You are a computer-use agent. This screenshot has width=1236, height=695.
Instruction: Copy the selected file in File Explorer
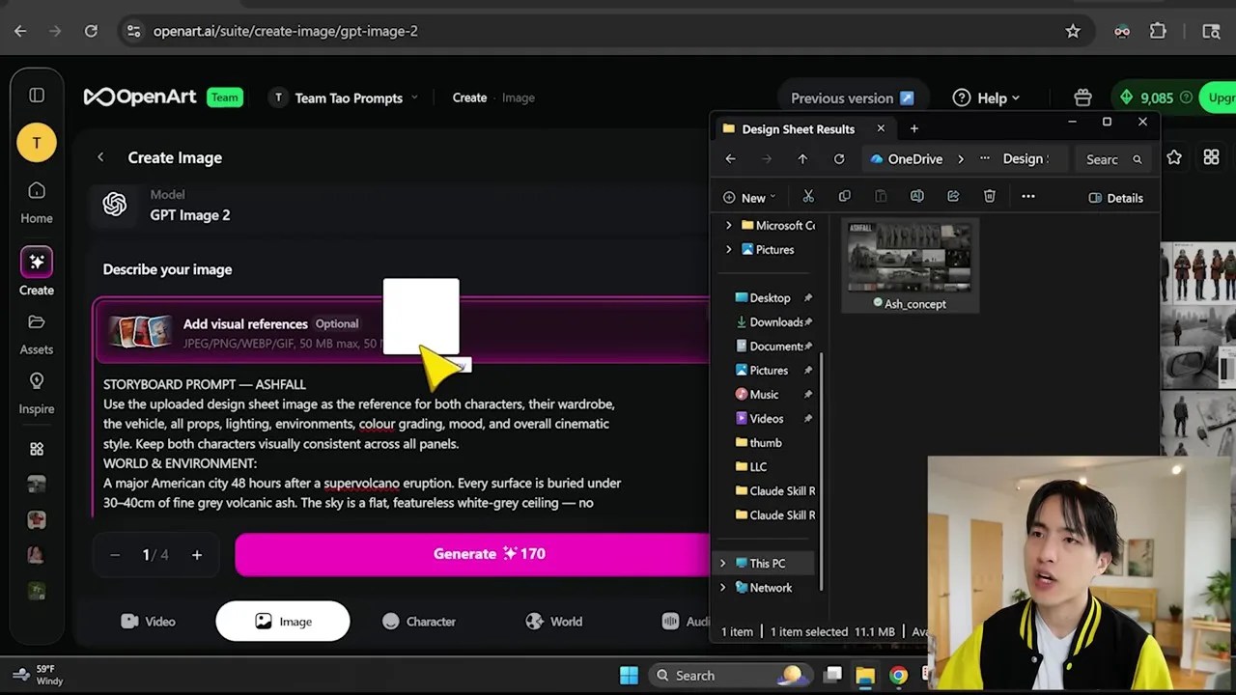tap(844, 197)
